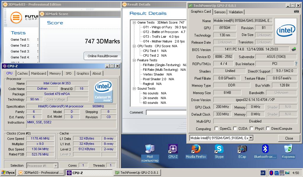Open the ECap desktop icon

pyautogui.click(x=242, y=151)
